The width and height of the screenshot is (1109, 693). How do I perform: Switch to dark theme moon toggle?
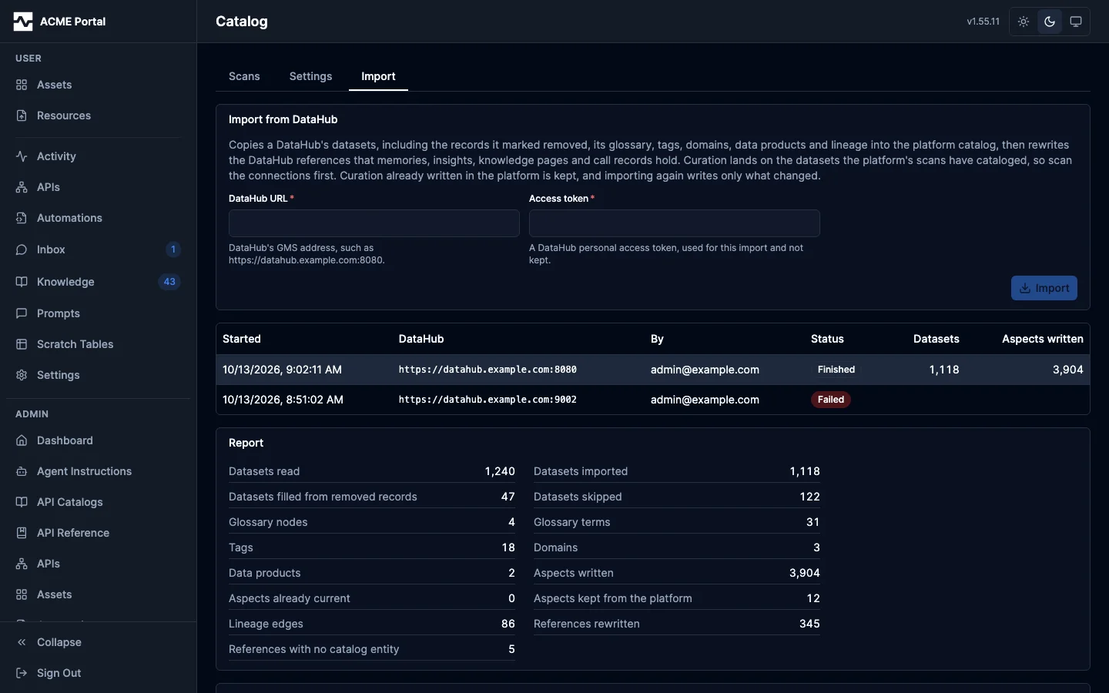[x=1050, y=22]
